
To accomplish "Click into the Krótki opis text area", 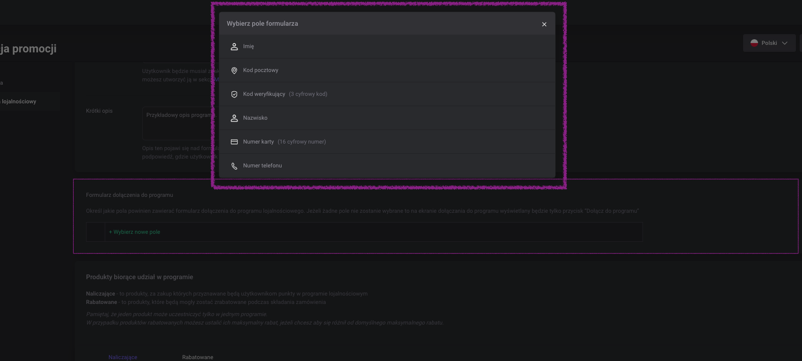I will click(x=178, y=124).
